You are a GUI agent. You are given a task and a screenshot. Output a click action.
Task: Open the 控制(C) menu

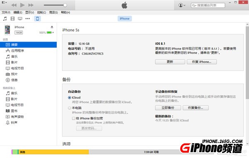[41, 12]
